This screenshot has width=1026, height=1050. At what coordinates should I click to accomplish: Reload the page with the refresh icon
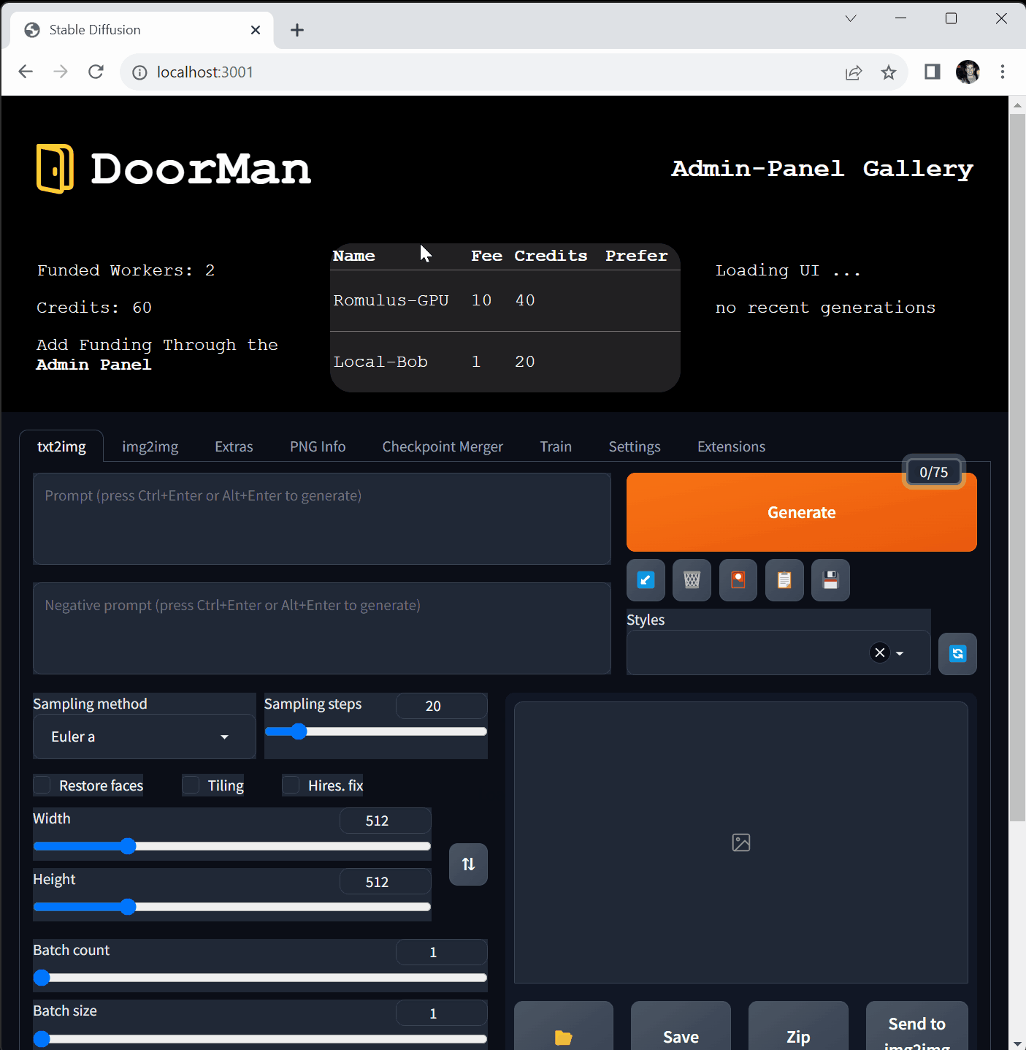click(96, 72)
